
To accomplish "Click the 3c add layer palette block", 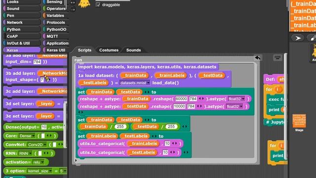I will (x=36, y=91).
